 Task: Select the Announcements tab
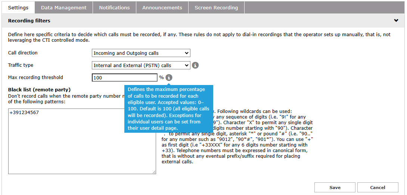pyautogui.click(x=162, y=7)
